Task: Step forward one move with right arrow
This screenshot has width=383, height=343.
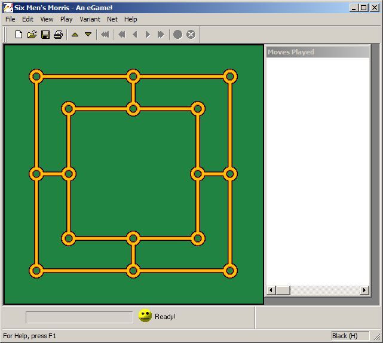Action: (148, 35)
